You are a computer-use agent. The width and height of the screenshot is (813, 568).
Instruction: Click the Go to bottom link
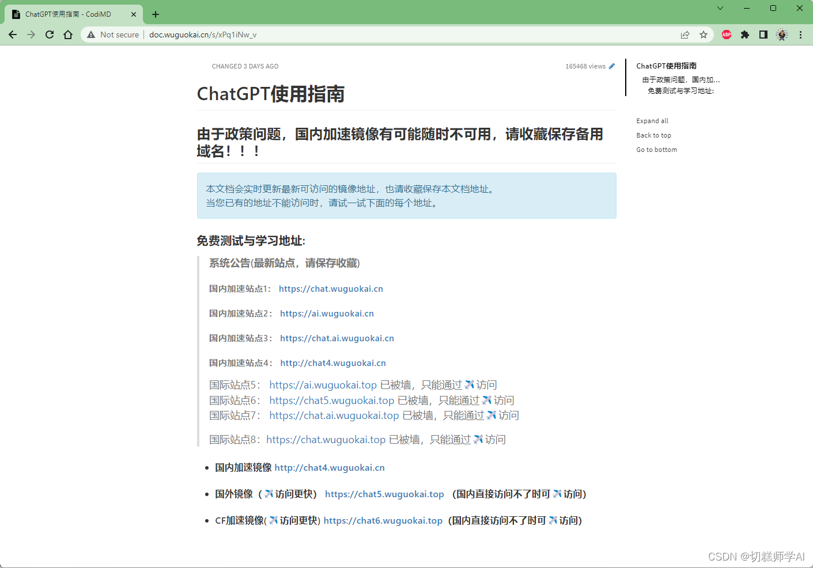[x=656, y=149]
